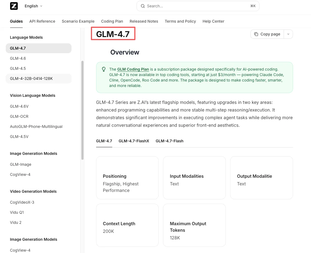Image resolution: width=311 pixels, height=253 pixels.
Task: Go to the Coding Plan tab
Action: [x=112, y=21]
